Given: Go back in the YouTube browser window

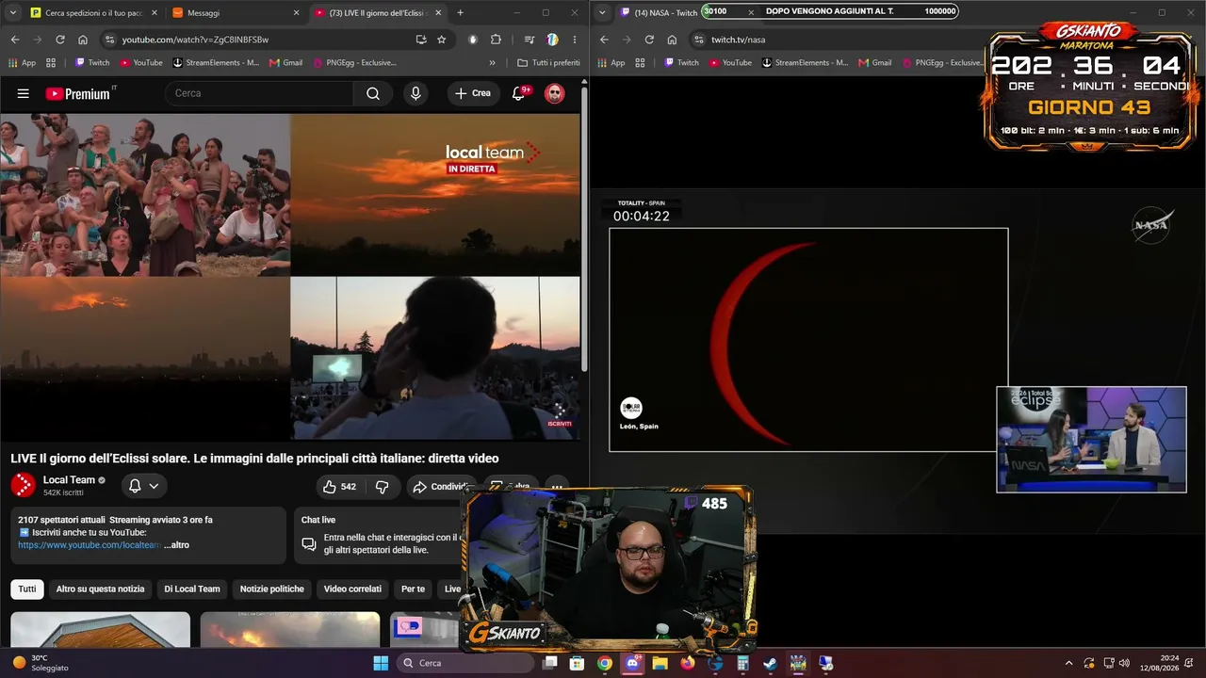Looking at the screenshot, I should pyautogui.click(x=15, y=40).
